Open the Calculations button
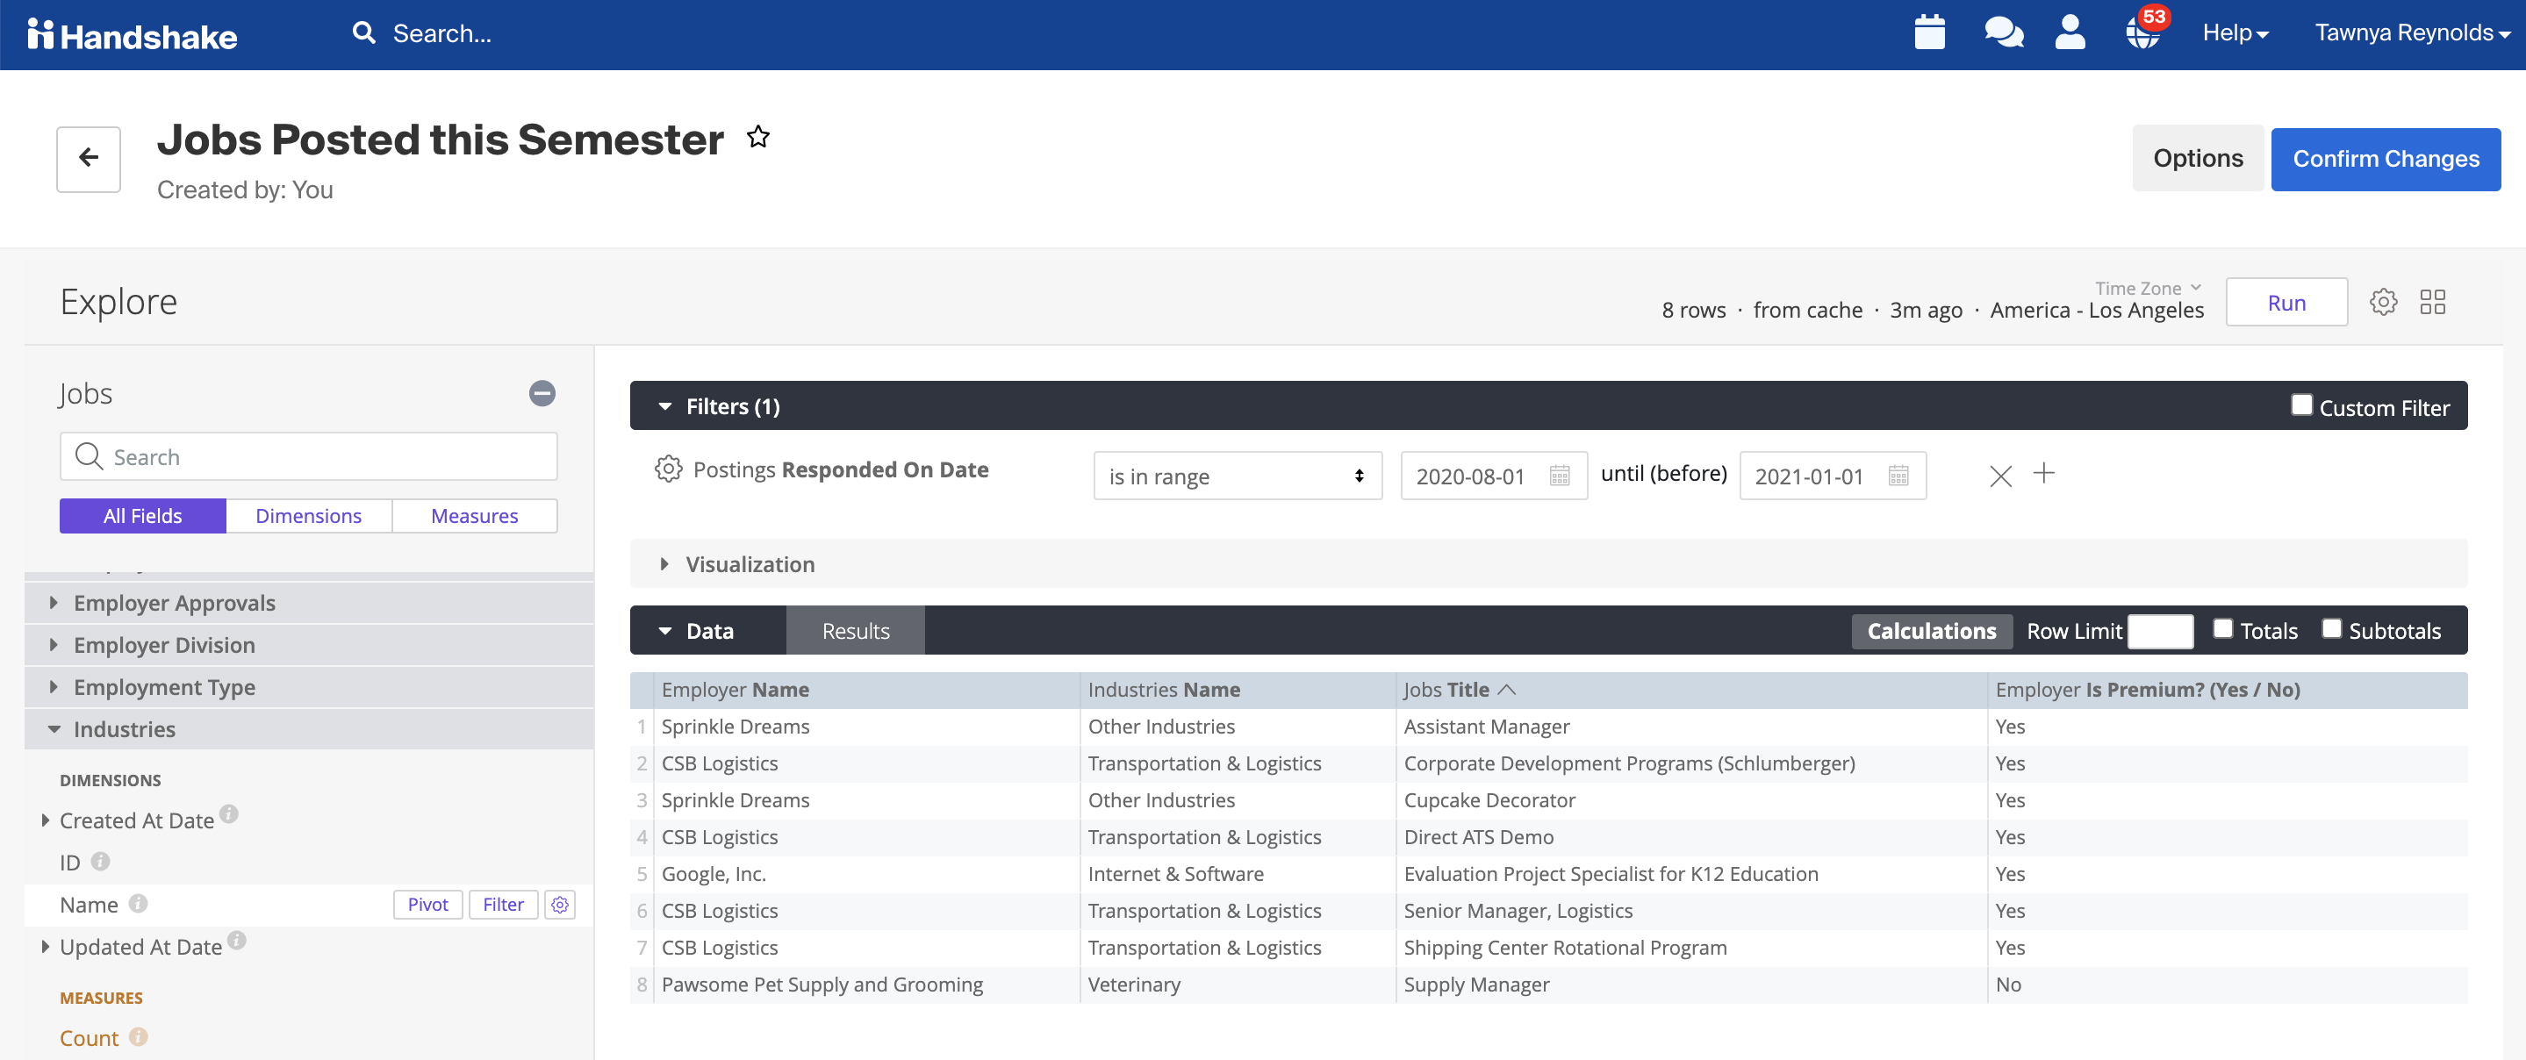 click(x=1931, y=631)
